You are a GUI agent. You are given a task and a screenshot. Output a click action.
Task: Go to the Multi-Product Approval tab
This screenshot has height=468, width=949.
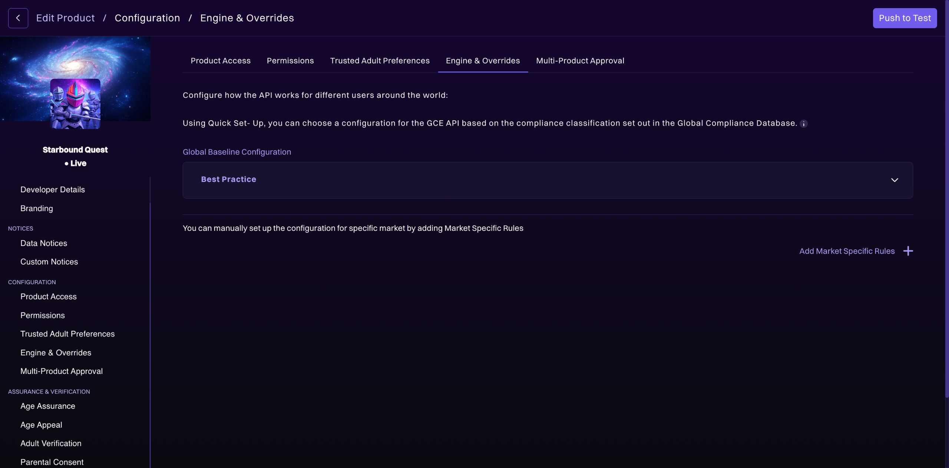(x=580, y=61)
